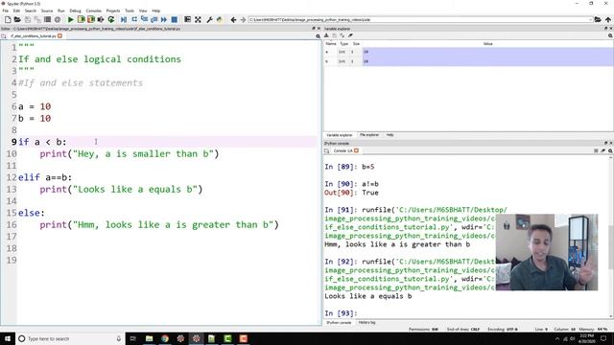Click the In [93] console input prompt
614x345 pixels.
[x=341, y=313]
